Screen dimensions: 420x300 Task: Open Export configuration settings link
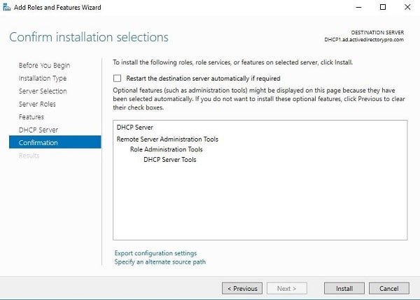(x=155, y=253)
